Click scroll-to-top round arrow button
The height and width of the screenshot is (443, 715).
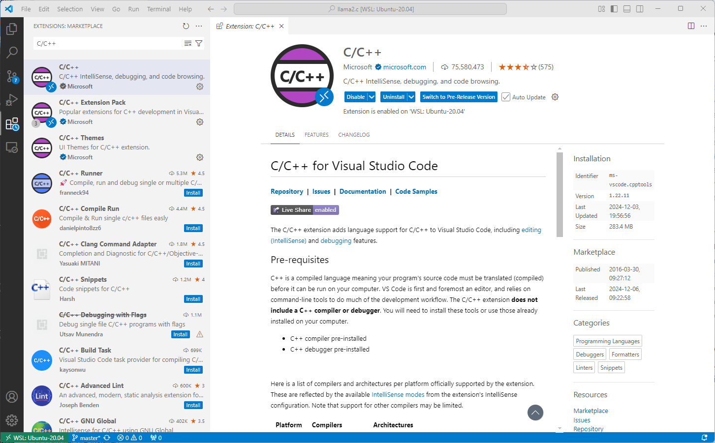(535, 413)
